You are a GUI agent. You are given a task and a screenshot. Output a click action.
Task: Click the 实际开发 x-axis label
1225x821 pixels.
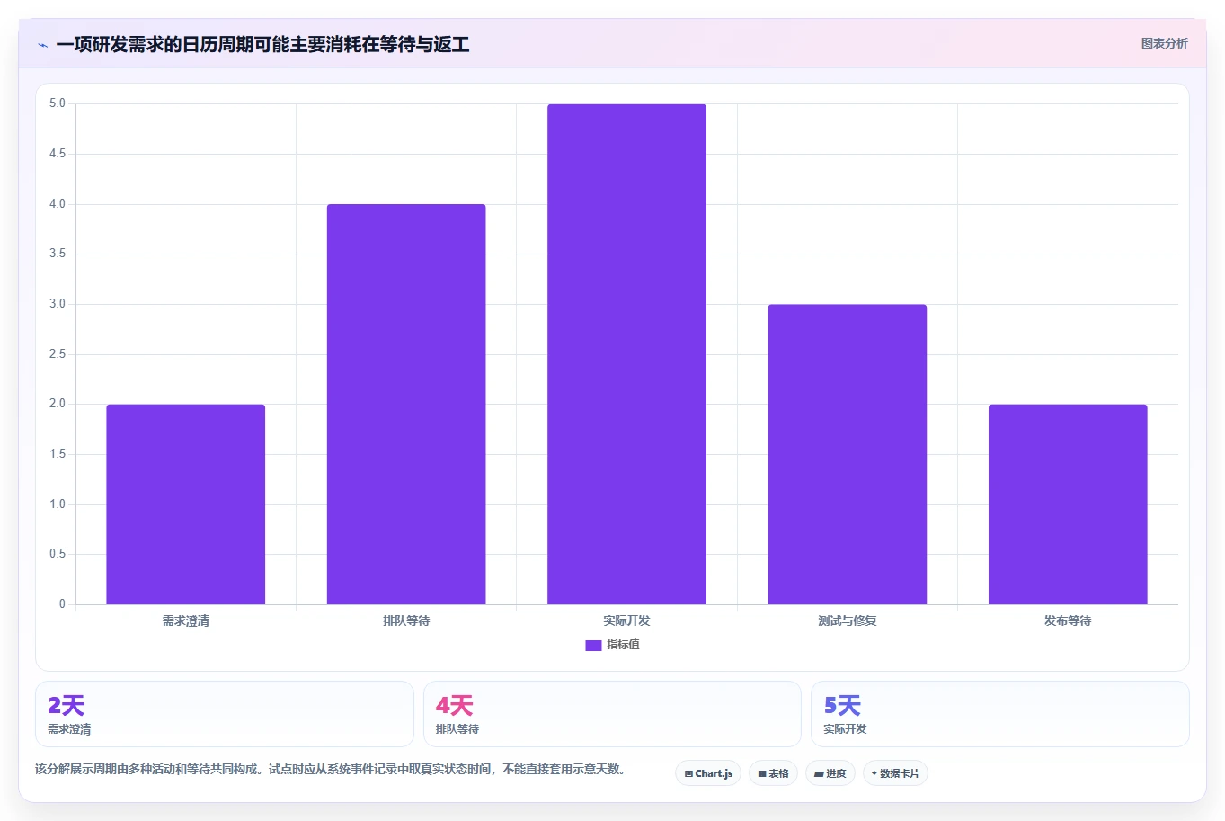pos(626,620)
